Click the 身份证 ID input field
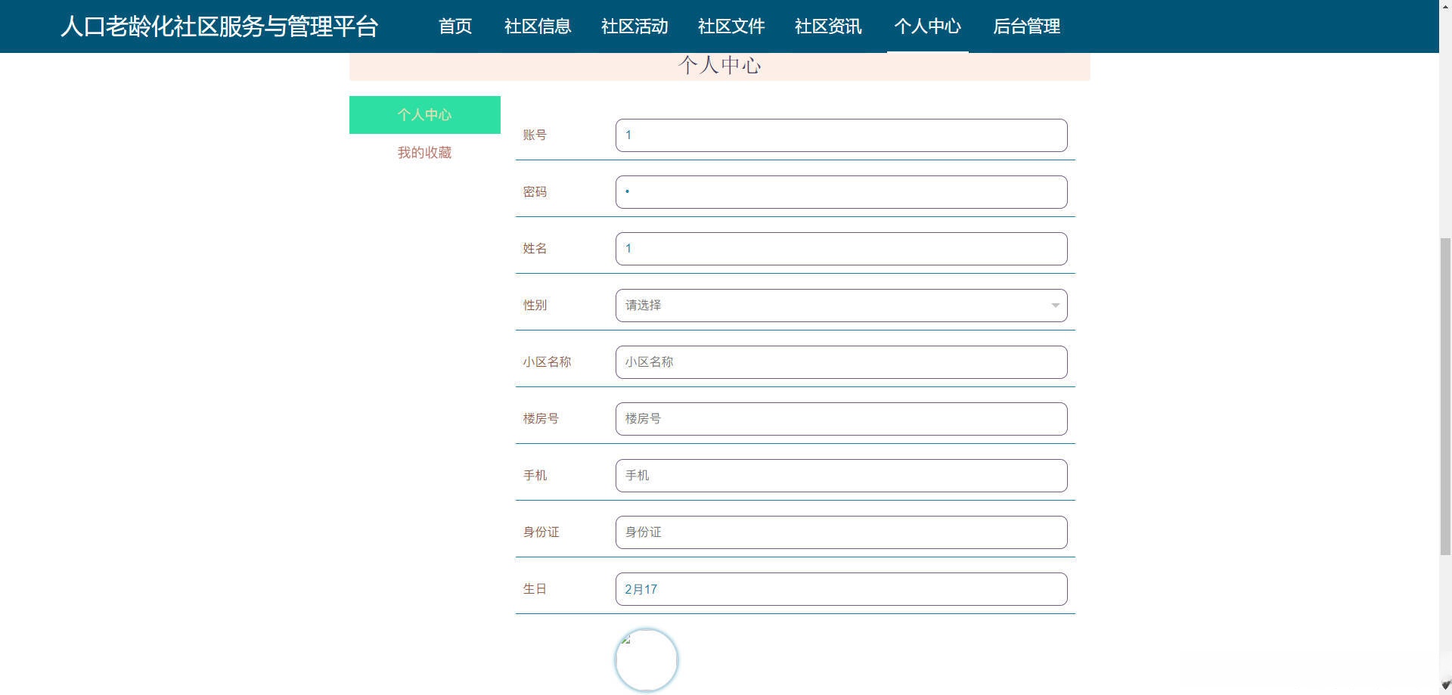 click(841, 532)
